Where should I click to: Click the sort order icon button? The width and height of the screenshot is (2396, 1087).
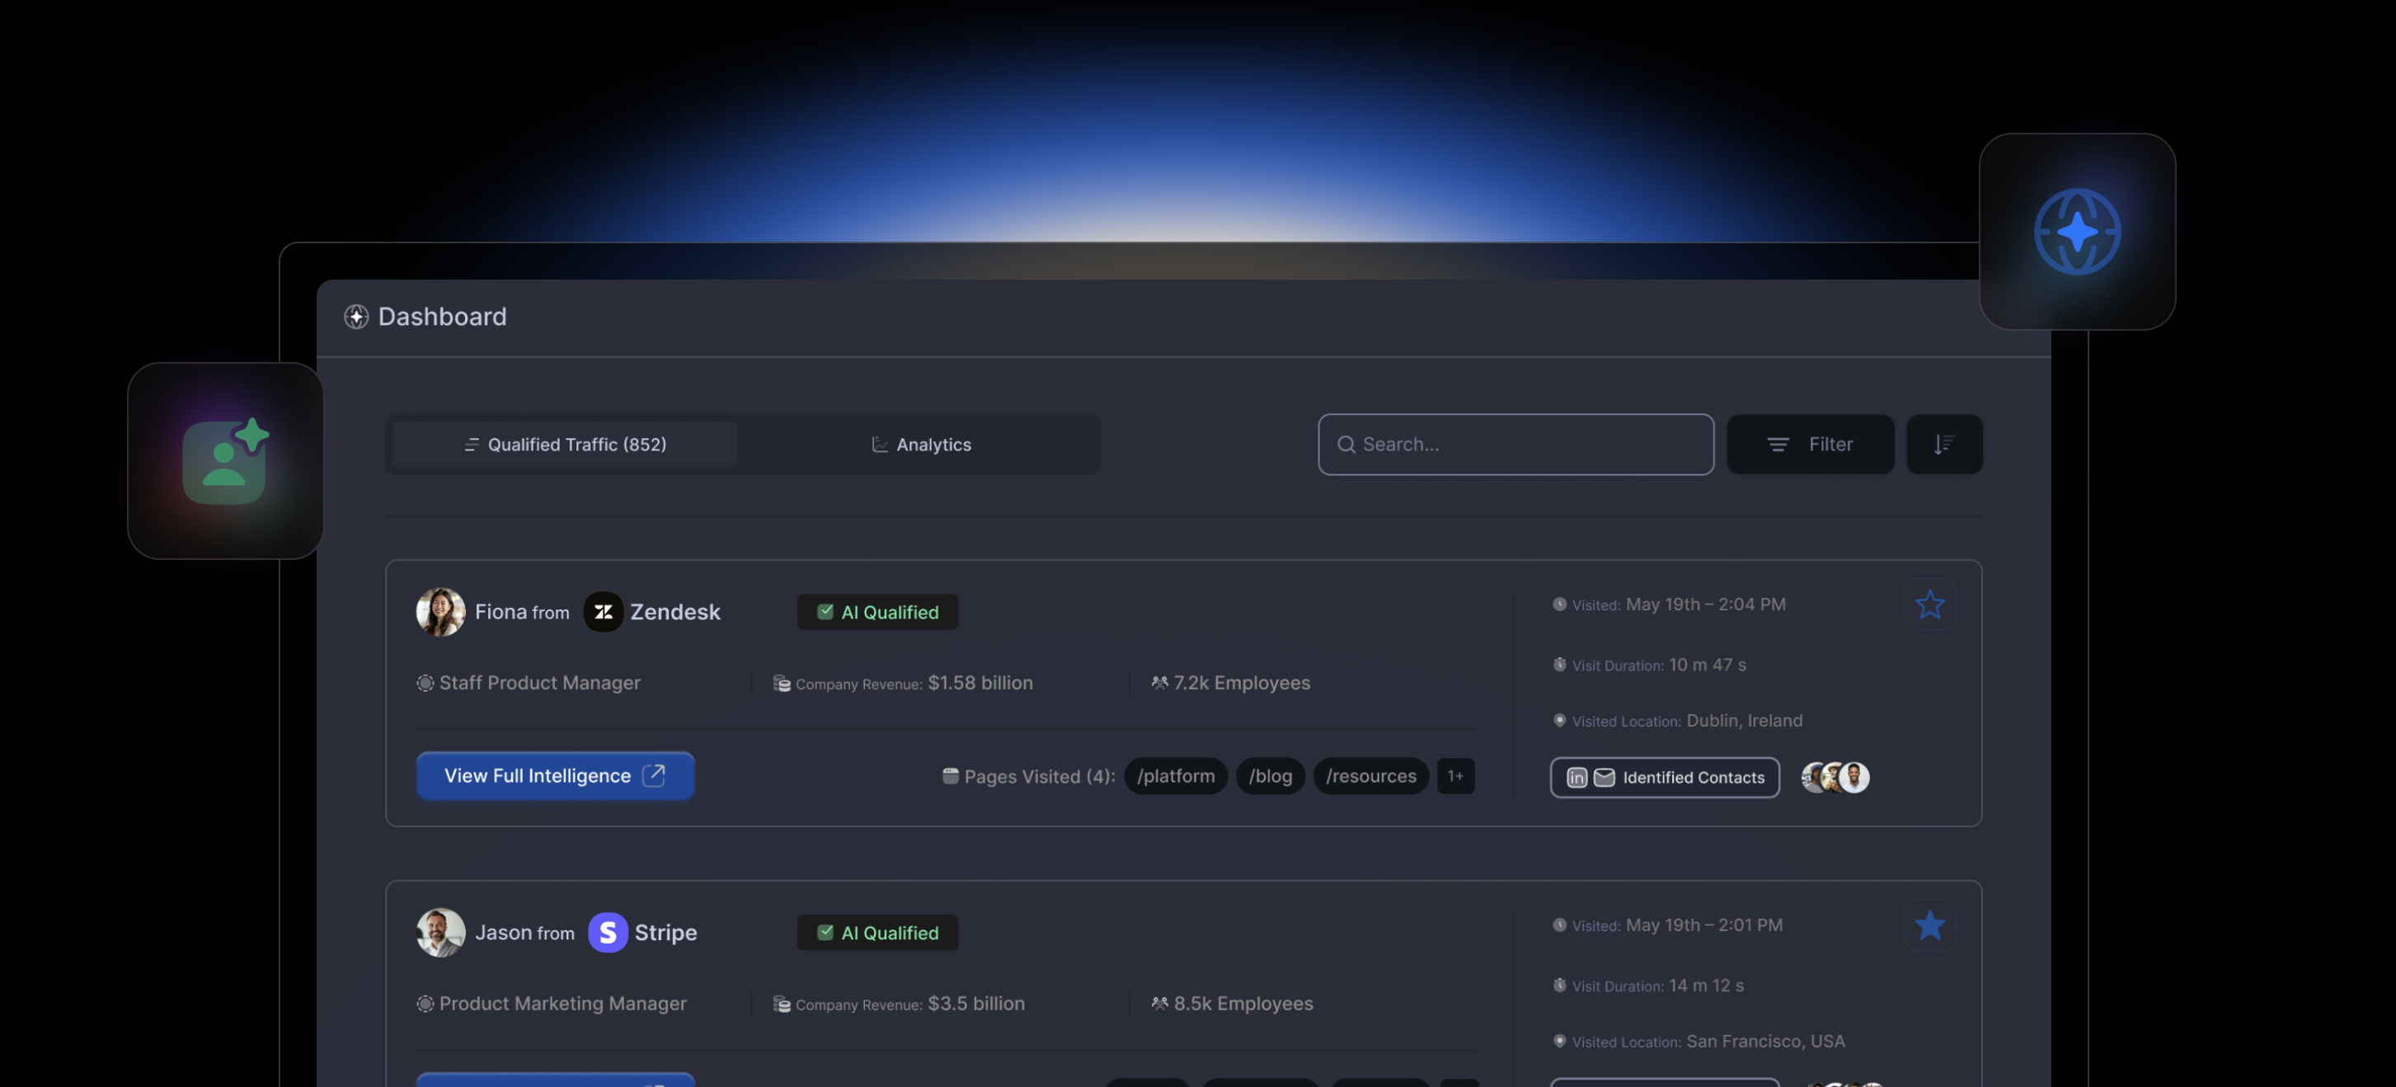pos(1944,444)
